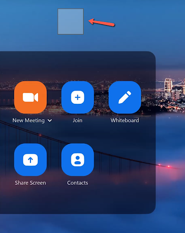Select the Share Screen button

click(30, 160)
